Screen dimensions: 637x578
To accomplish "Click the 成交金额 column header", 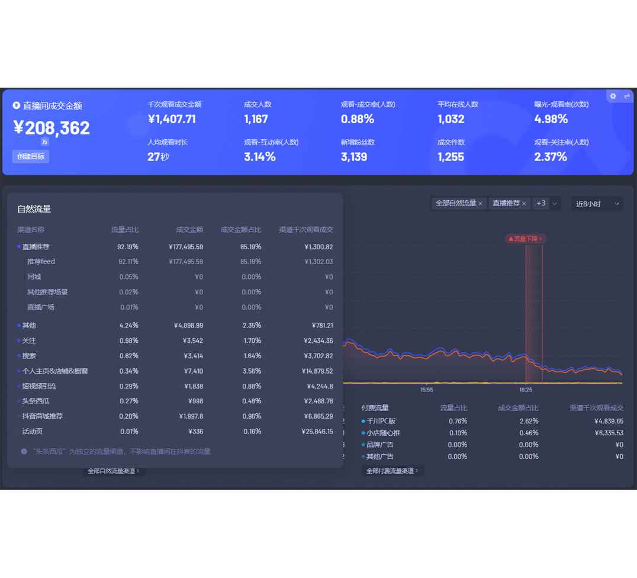I will point(189,230).
